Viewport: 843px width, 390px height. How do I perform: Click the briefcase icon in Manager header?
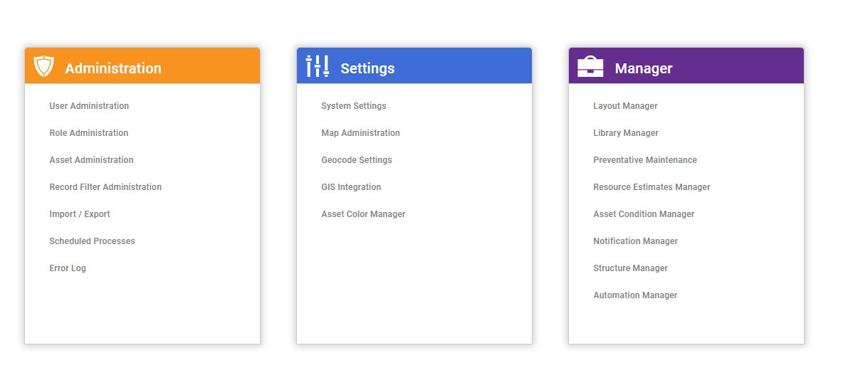coord(590,67)
